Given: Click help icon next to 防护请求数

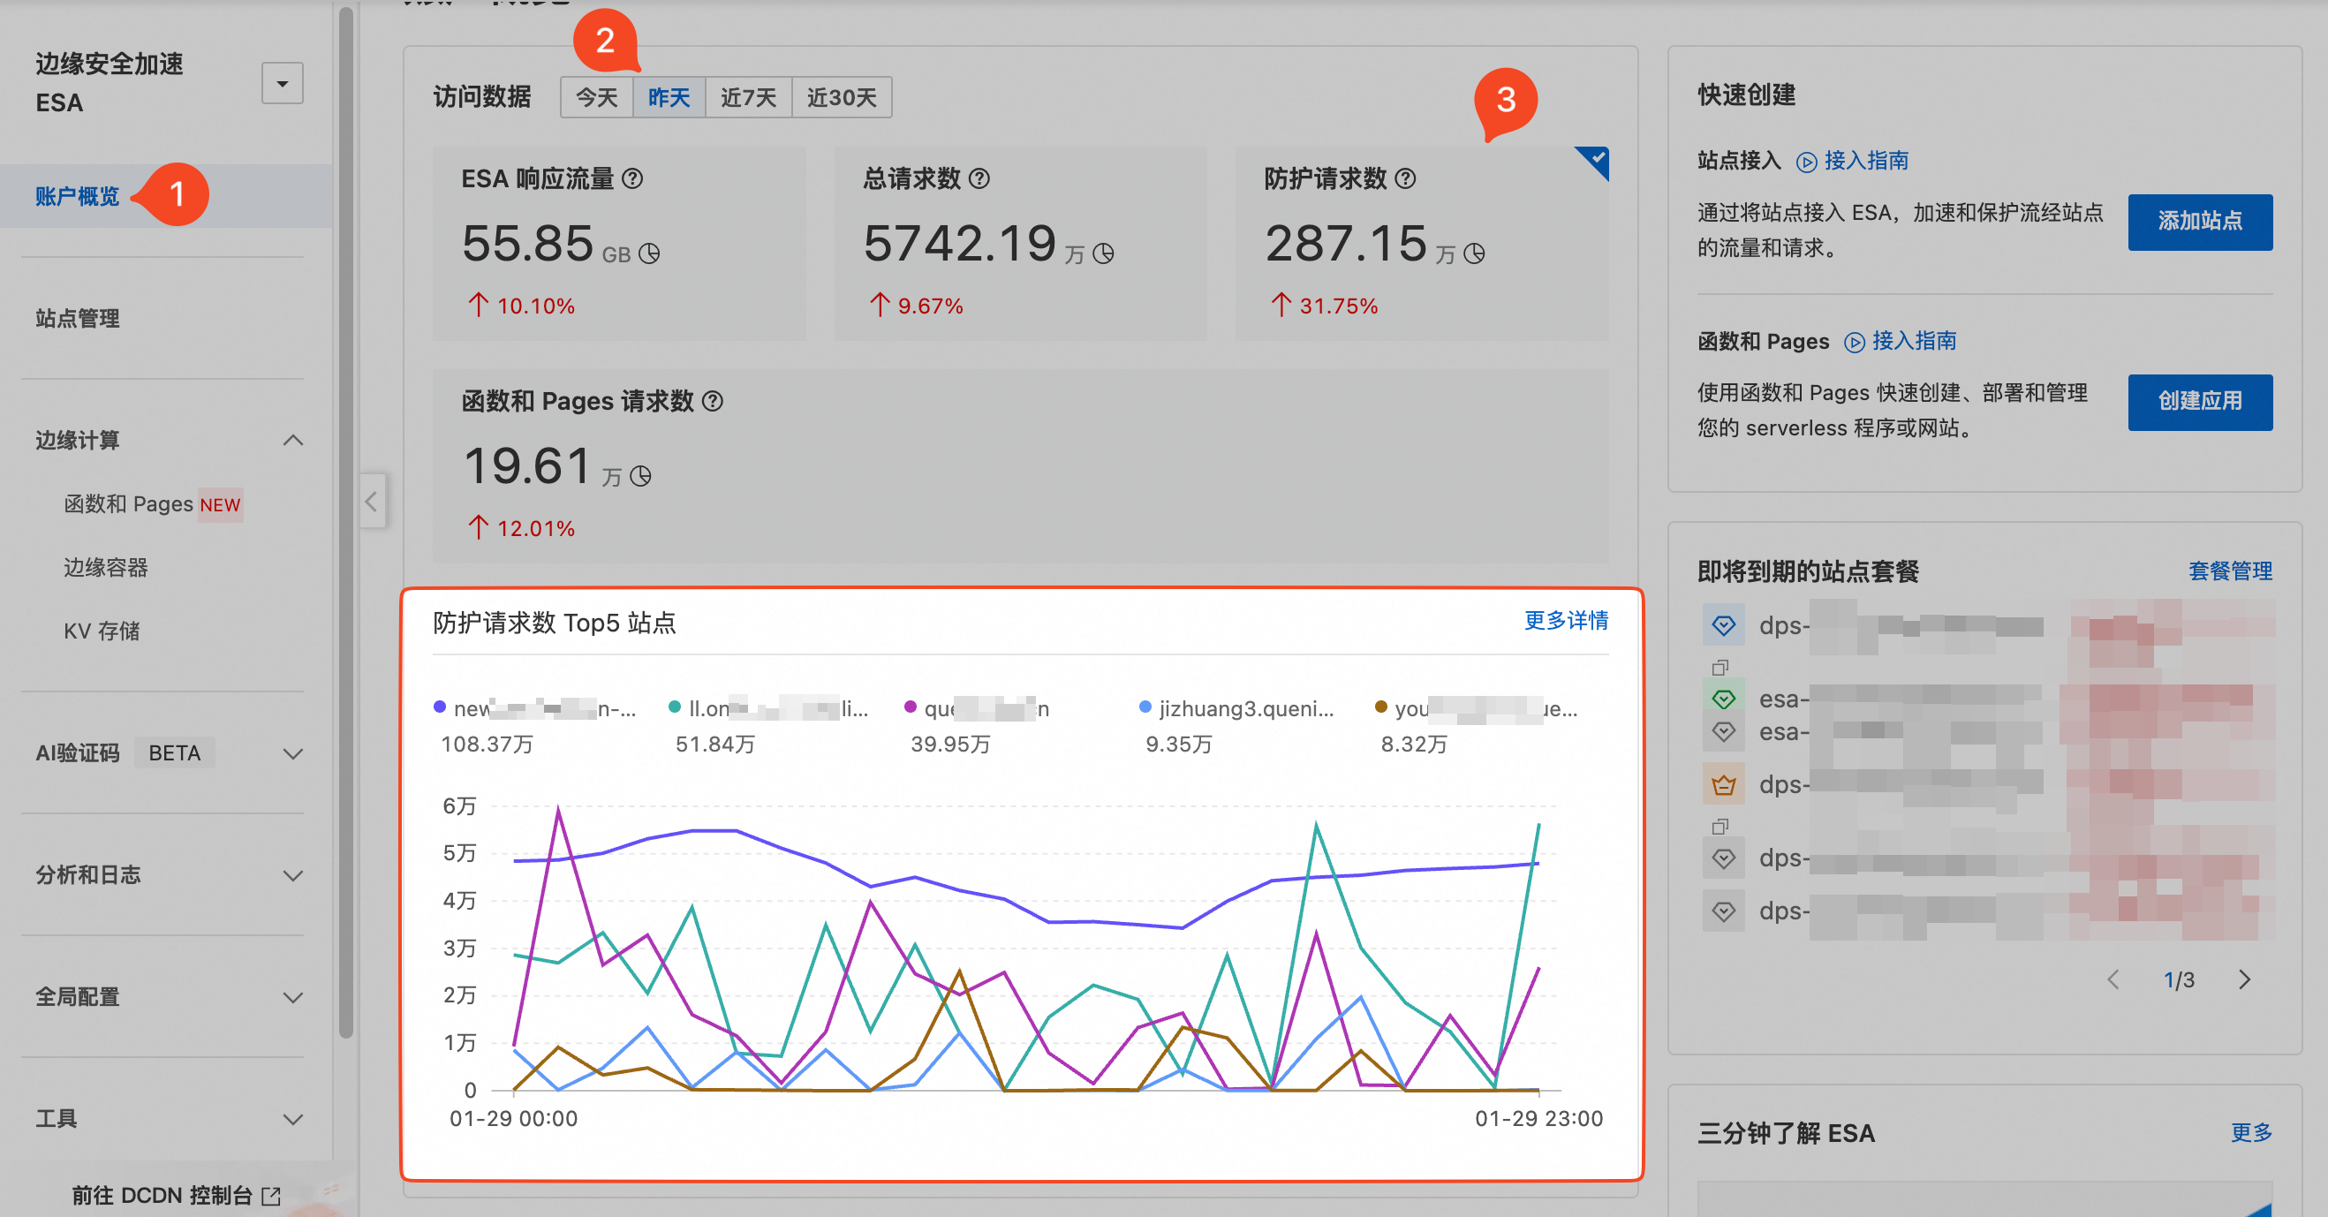Looking at the screenshot, I should click(1405, 179).
